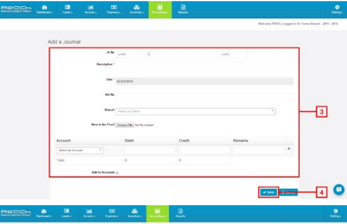Open the round chat help bubble
The height and width of the screenshot is (224, 347).
[339, 189]
